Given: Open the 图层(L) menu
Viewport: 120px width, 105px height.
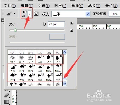Looking at the screenshot, I should coord(60,6).
